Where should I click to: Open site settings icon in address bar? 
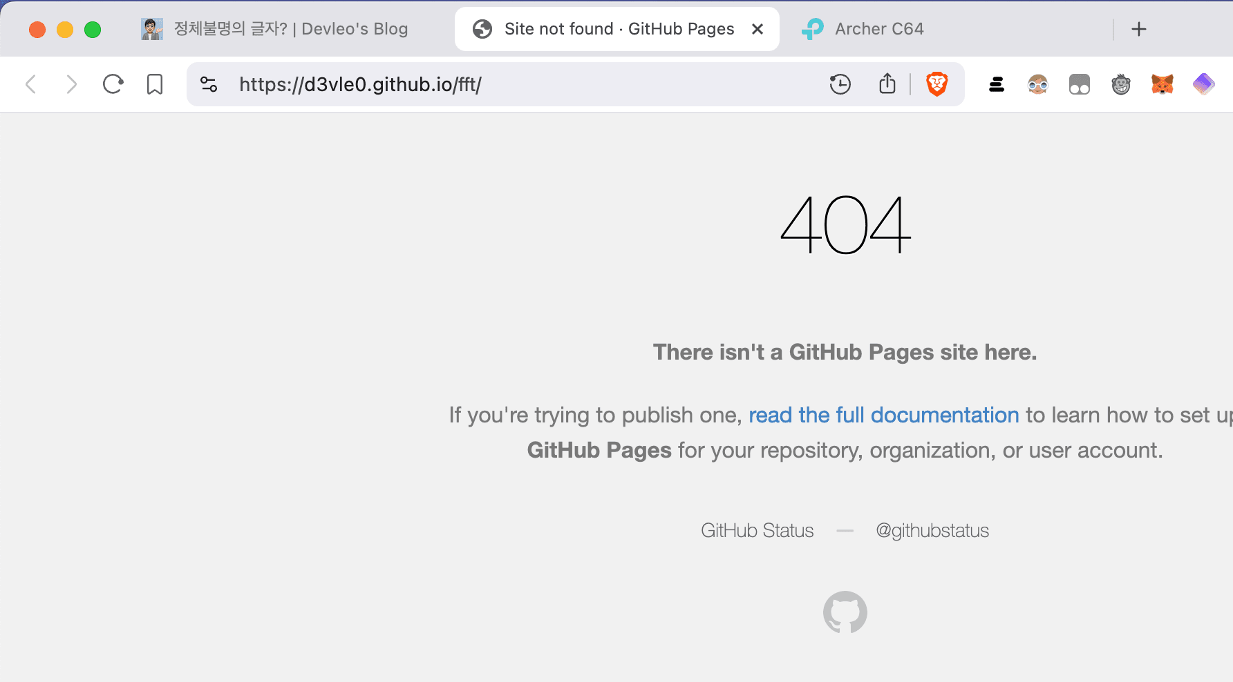[209, 84]
